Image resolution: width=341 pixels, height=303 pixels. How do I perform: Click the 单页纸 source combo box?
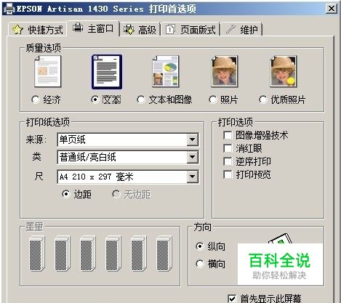tap(128, 140)
